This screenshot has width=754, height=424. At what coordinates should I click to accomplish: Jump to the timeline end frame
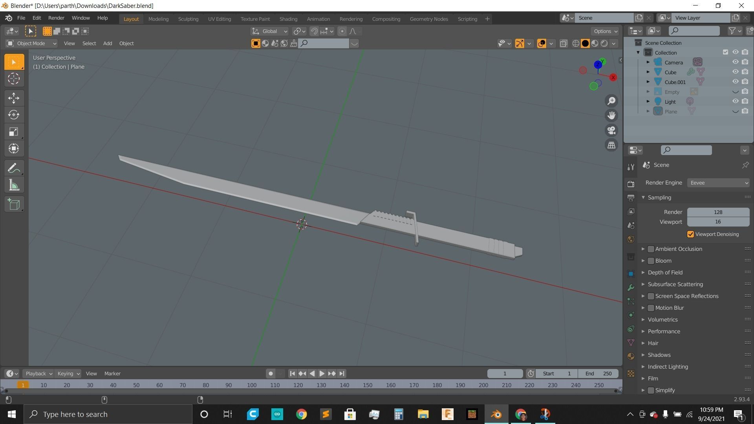coord(342,374)
